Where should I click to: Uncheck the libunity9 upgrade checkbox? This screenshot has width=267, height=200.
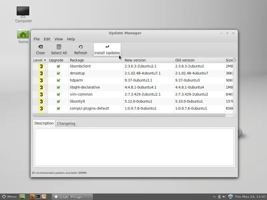[58, 101]
